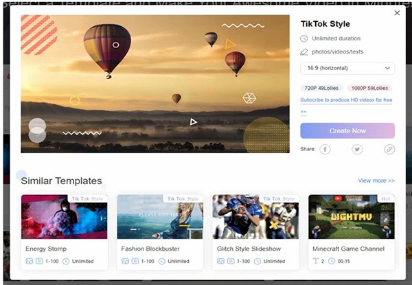Click the clock icon under Minecraft Game Channel

pos(332,262)
